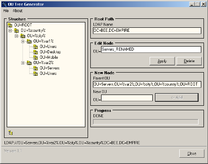The width and height of the screenshot is (208, 164).
Task: Click the Close button at bottom
Action: tap(192, 153)
